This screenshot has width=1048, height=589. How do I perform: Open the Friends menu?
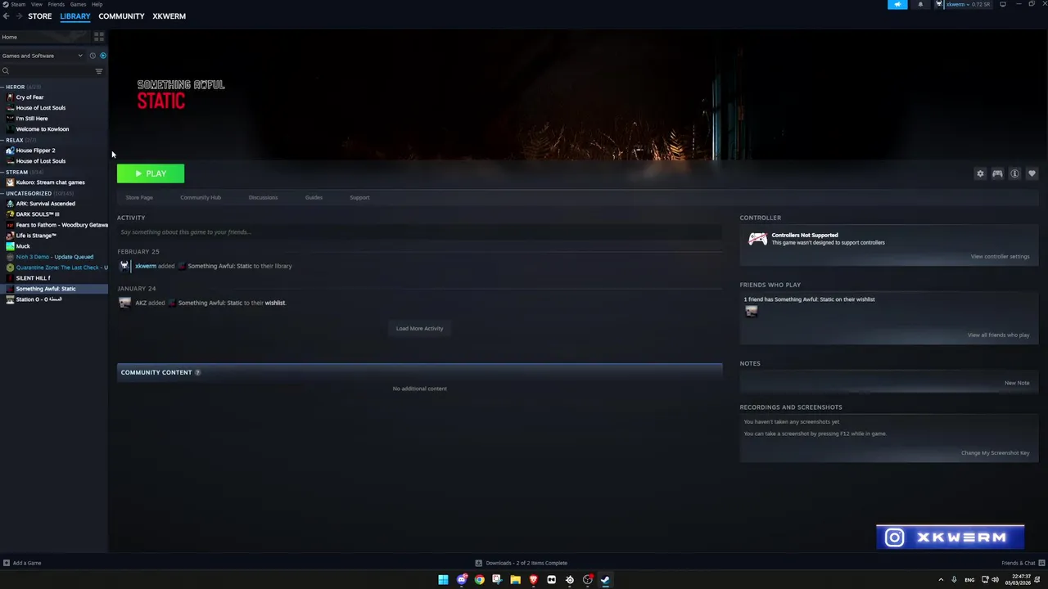point(56,4)
